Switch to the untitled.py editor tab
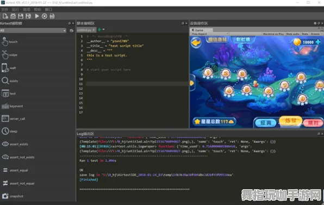324x205 pixels. pos(84,30)
